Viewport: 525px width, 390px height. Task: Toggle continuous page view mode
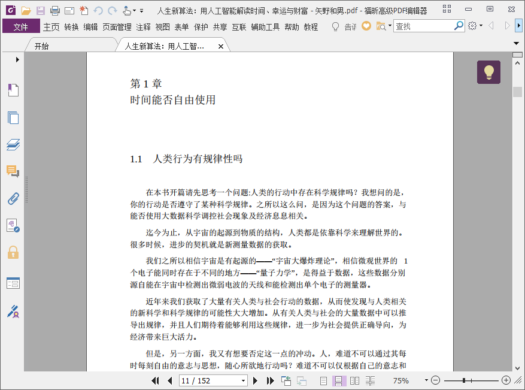tap(338, 380)
